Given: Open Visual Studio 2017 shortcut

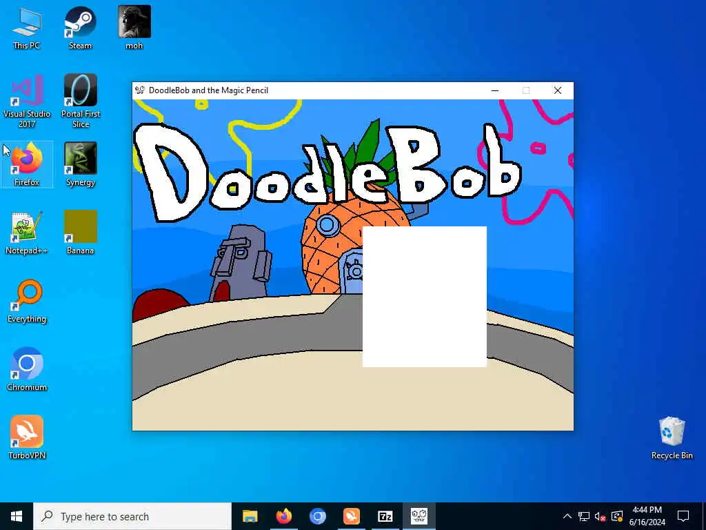Looking at the screenshot, I should point(27,101).
